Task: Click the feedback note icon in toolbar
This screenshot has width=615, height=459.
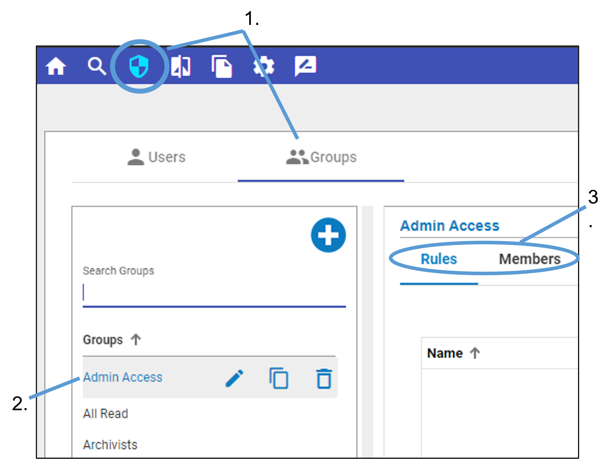Action: [x=305, y=66]
